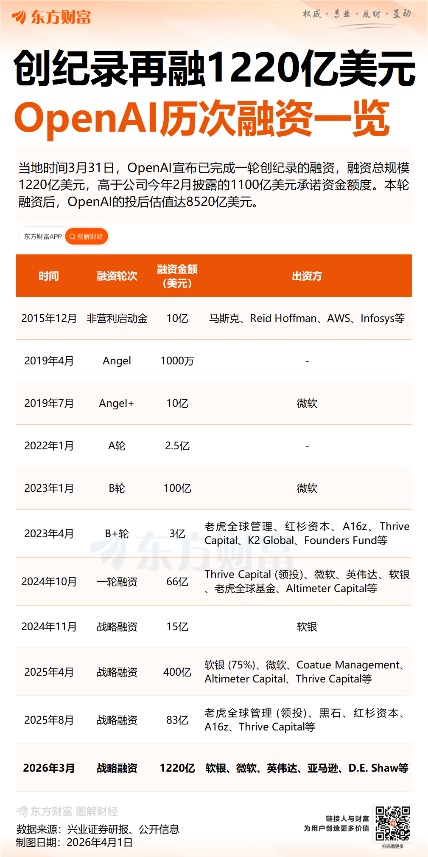This screenshot has width=428, height=857.
Task: Click the 2024年11月 date cell
Action: pos(49,626)
